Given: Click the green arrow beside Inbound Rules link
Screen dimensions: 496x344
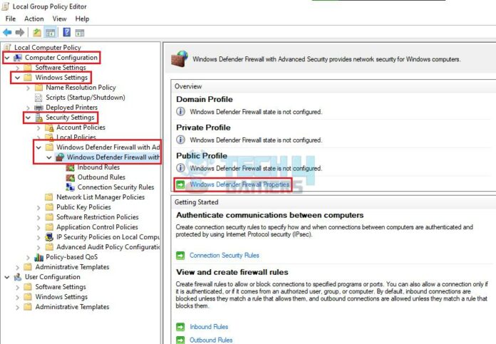Looking at the screenshot, I should pyautogui.click(x=180, y=327).
